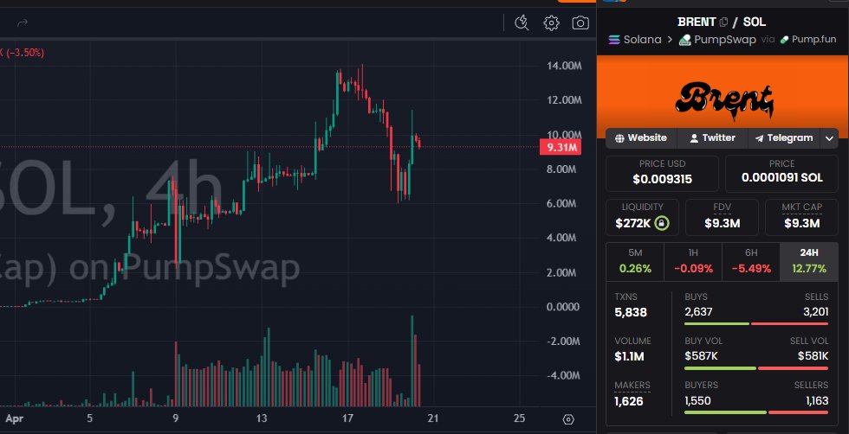Screen dimensions: 849x434
Task: Click the Brent banner image
Action: tap(723, 97)
